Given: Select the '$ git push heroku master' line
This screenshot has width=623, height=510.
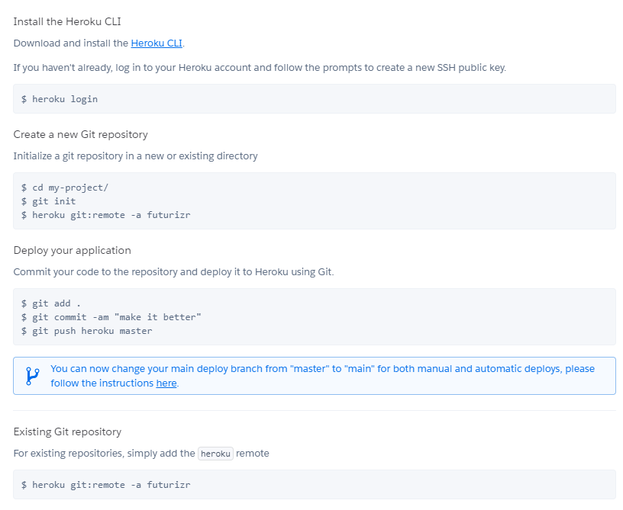Looking at the screenshot, I should 86,331.
